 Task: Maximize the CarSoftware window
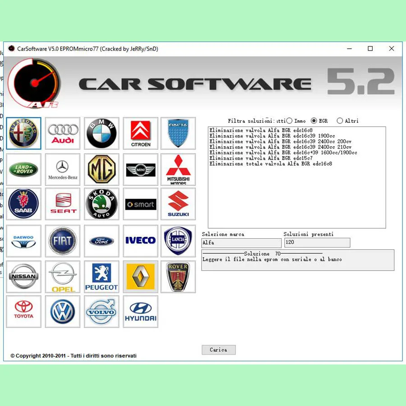370,49
